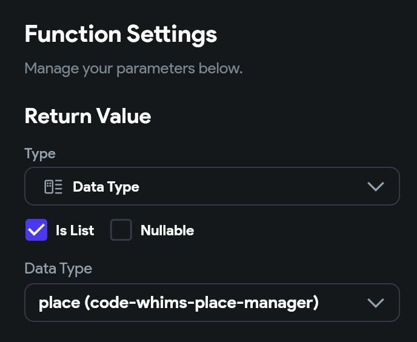
Task: Open the Type combo box showing "Data Type"
Action: click(x=212, y=186)
